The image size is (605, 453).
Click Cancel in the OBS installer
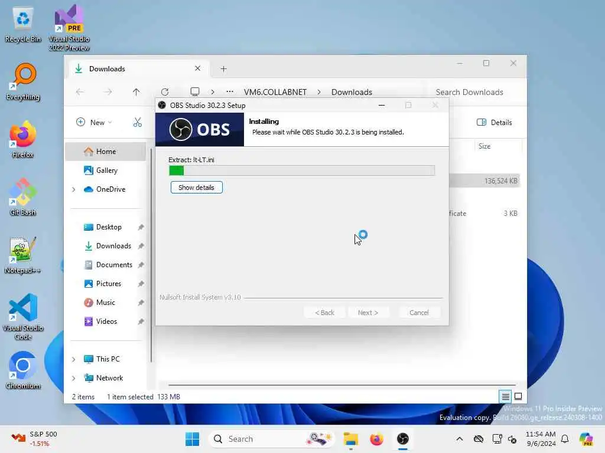coord(419,313)
